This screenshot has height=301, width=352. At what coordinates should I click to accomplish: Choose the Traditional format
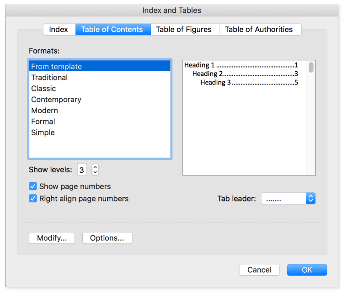(x=49, y=78)
